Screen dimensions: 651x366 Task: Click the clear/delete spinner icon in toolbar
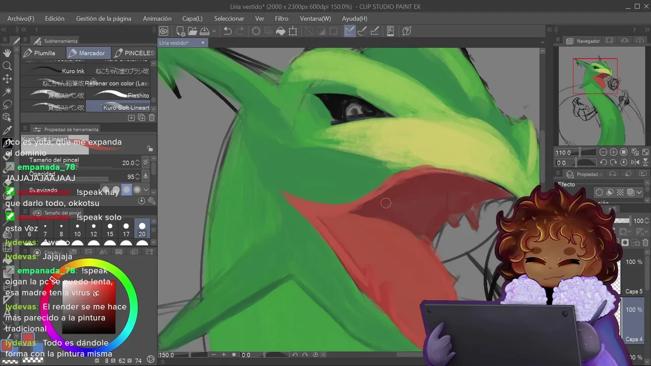256,31
